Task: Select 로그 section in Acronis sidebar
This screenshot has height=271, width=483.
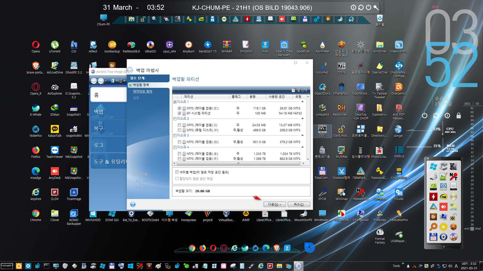Action: [108, 145]
